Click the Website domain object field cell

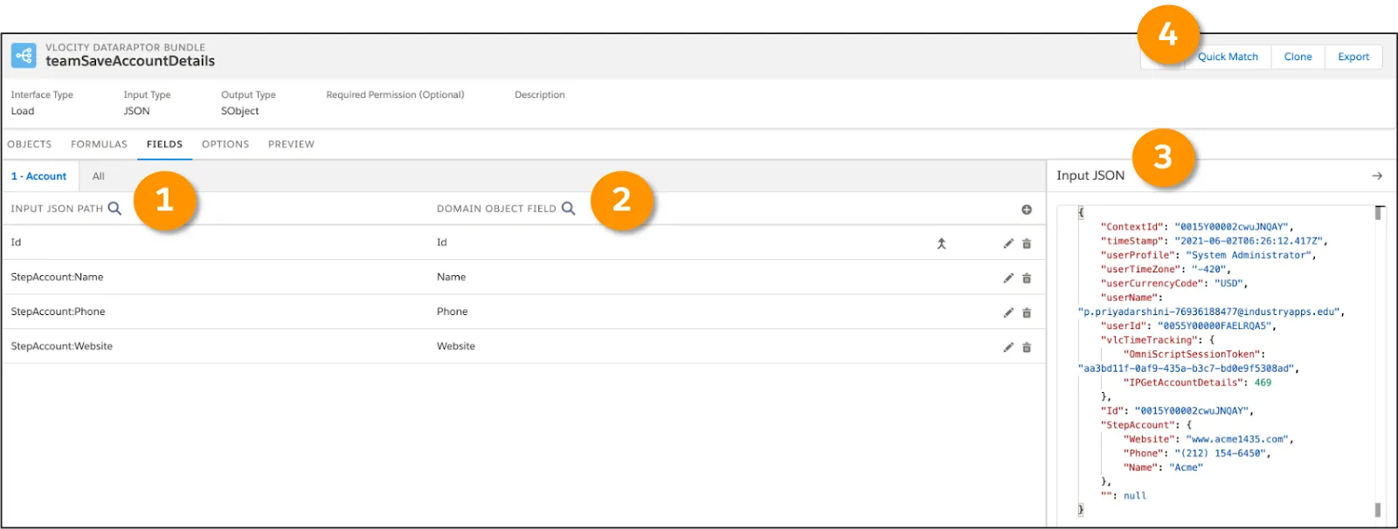[x=456, y=347]
